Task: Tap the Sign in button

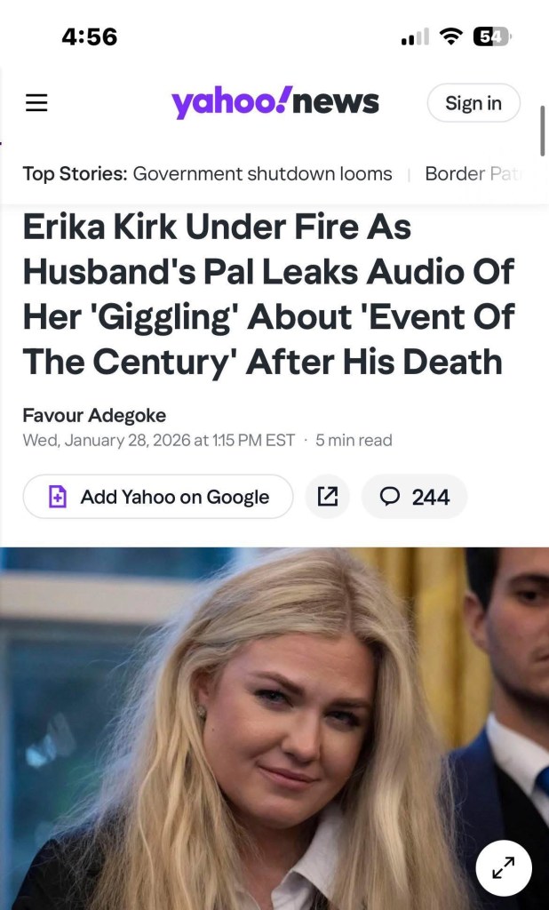Action: click(x=473, y=103)
